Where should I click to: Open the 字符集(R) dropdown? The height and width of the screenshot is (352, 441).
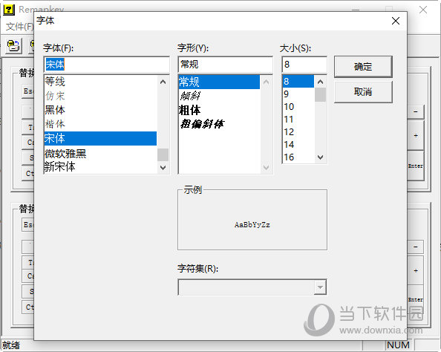[320, 287]
